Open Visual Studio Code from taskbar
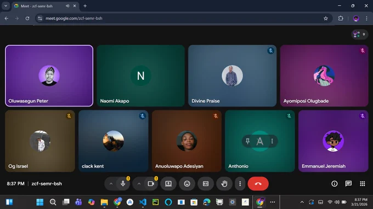The width and height of the screenshot is (373, 209). coord(143,202)
